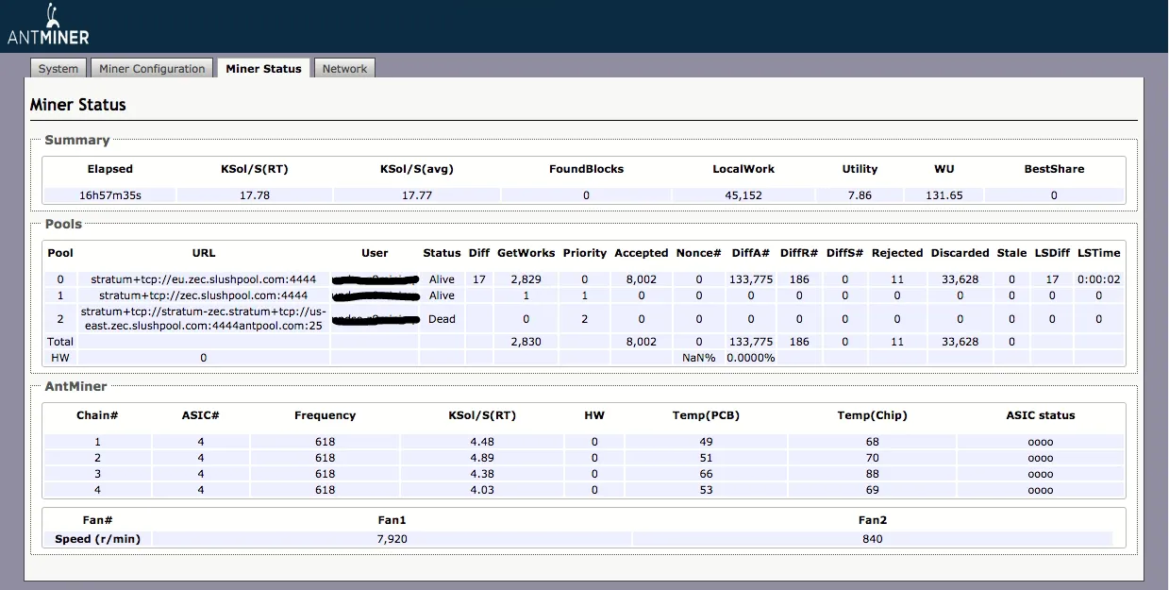The width and height of the screenshot is (1169, 590).
Task: Click the ASIC status column header
Action: coord(1041,415)
